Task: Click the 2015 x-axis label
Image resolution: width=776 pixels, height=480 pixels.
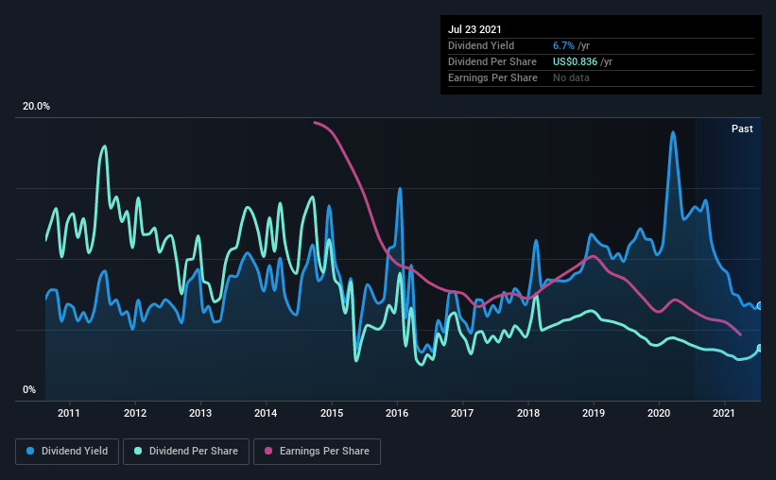Action: tap(332, 413)
